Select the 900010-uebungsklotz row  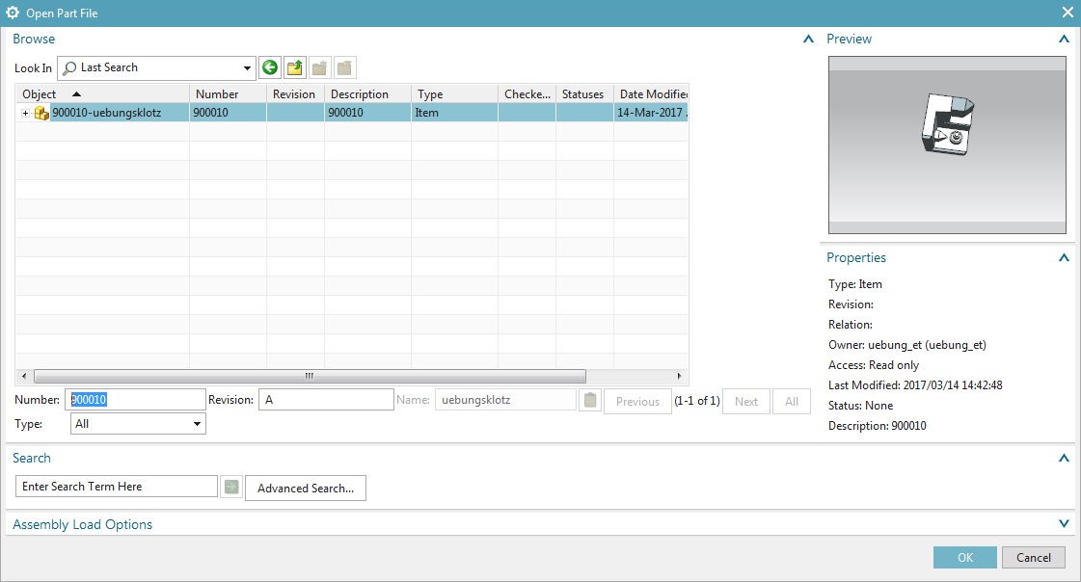click(x=352, y=113)
